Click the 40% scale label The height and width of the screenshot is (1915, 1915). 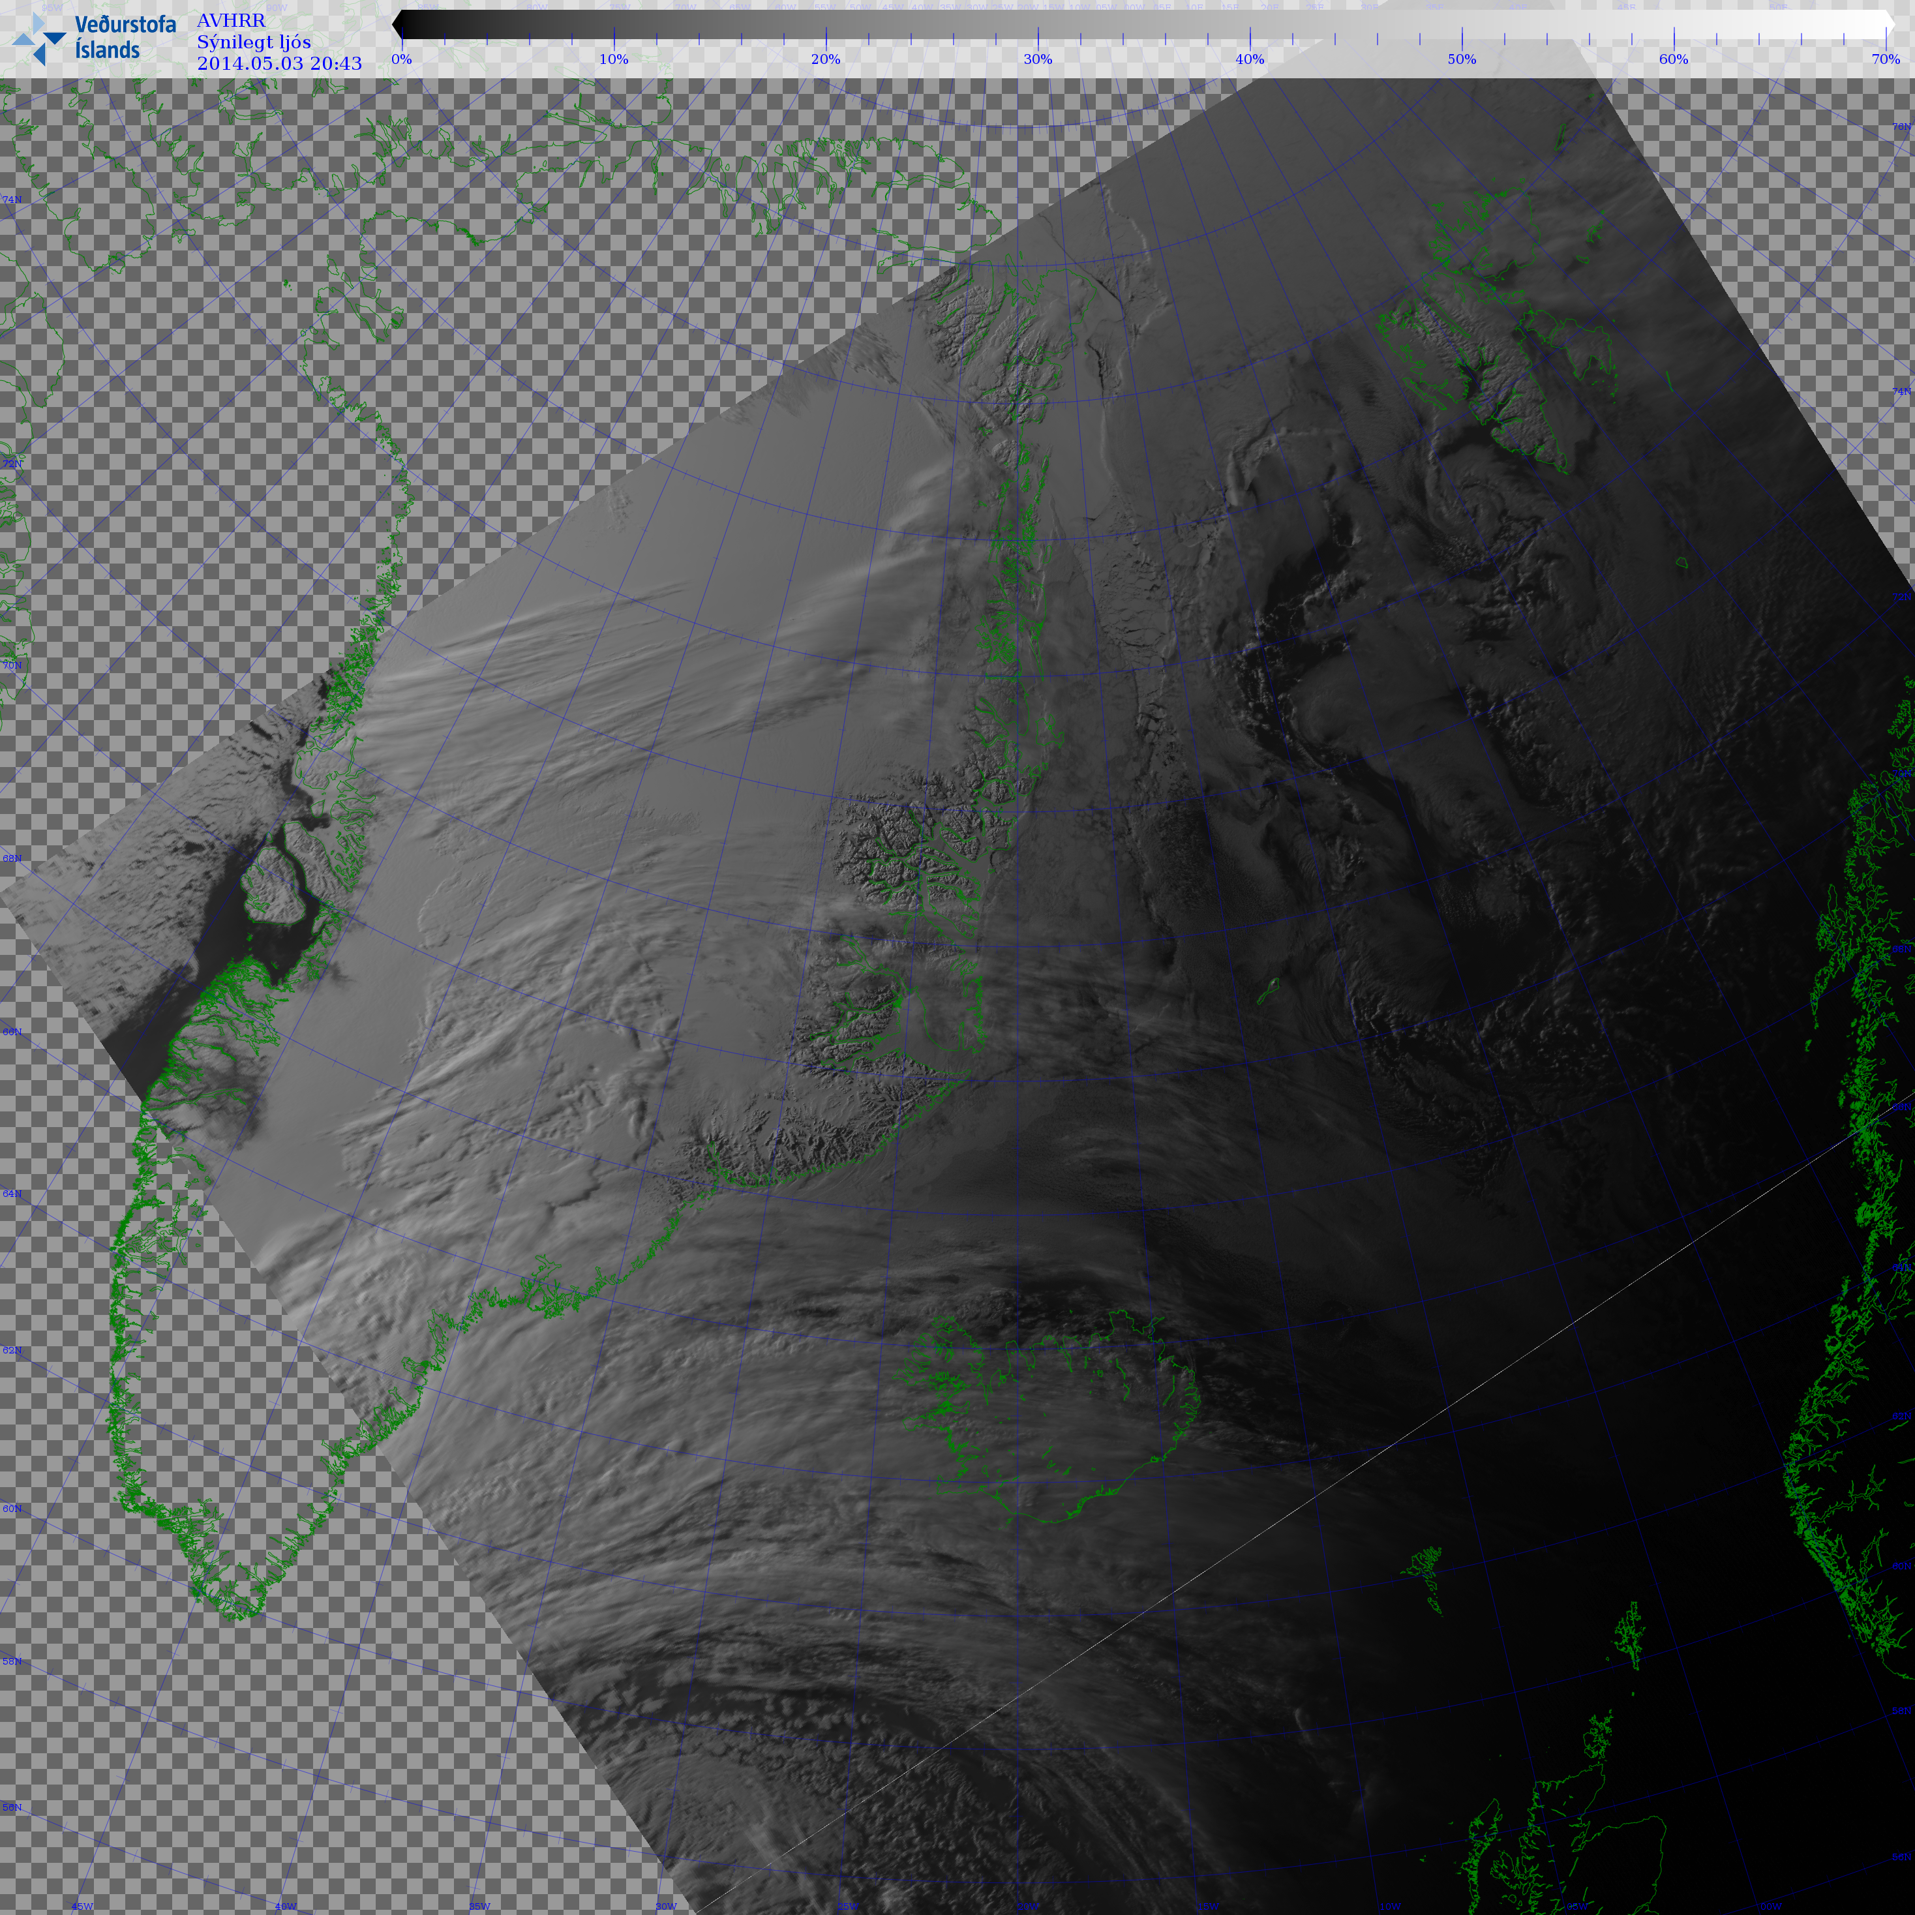(1250, 59)
